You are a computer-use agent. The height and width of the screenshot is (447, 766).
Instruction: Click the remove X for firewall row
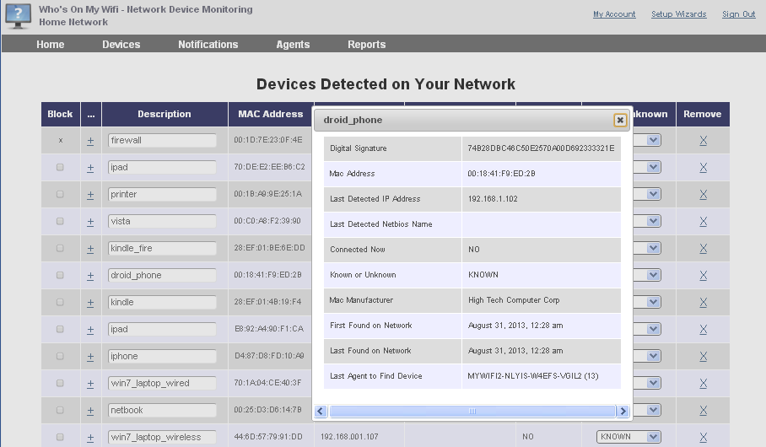(x=703, y=141)
